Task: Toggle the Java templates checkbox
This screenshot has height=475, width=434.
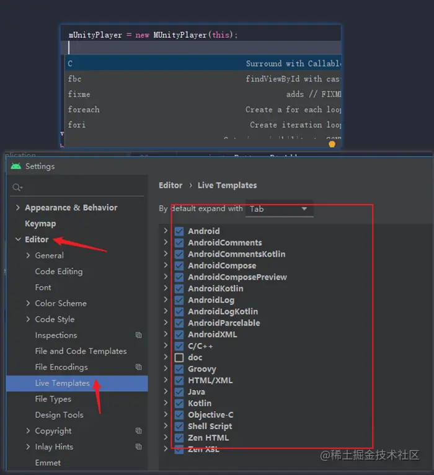Action: click(x=179, y=392)
